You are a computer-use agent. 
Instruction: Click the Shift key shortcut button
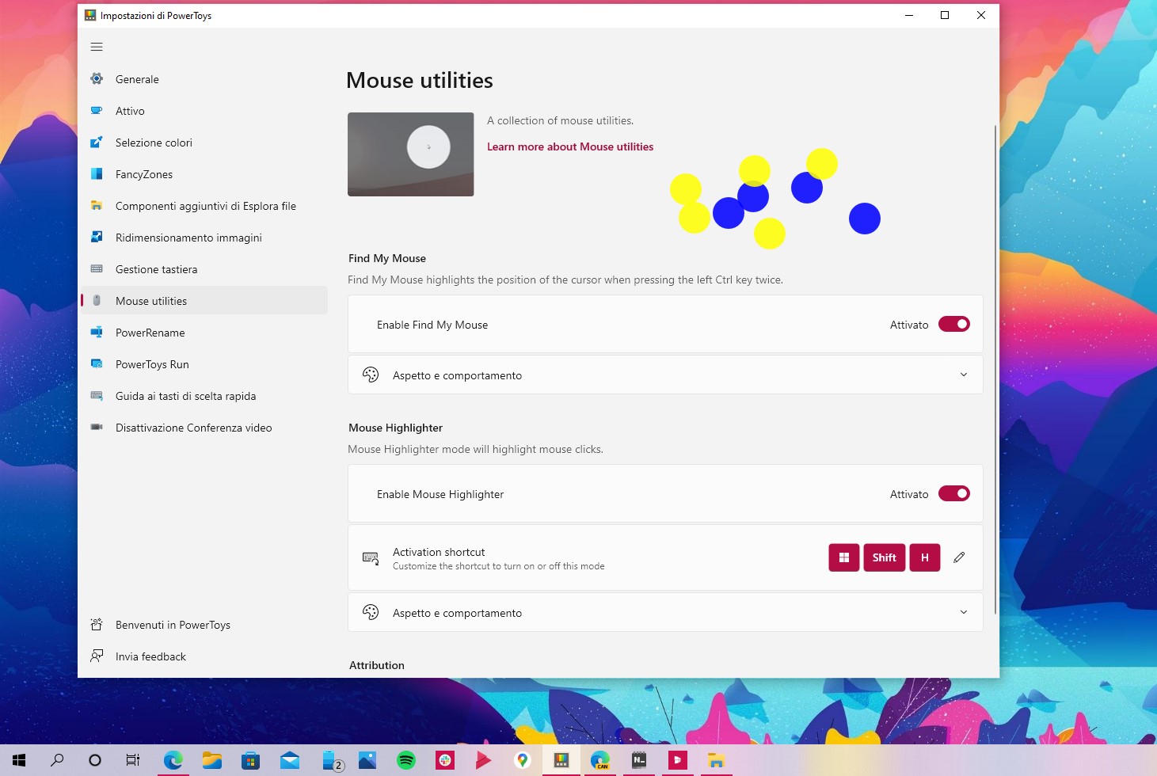click(x=885, y=557)
